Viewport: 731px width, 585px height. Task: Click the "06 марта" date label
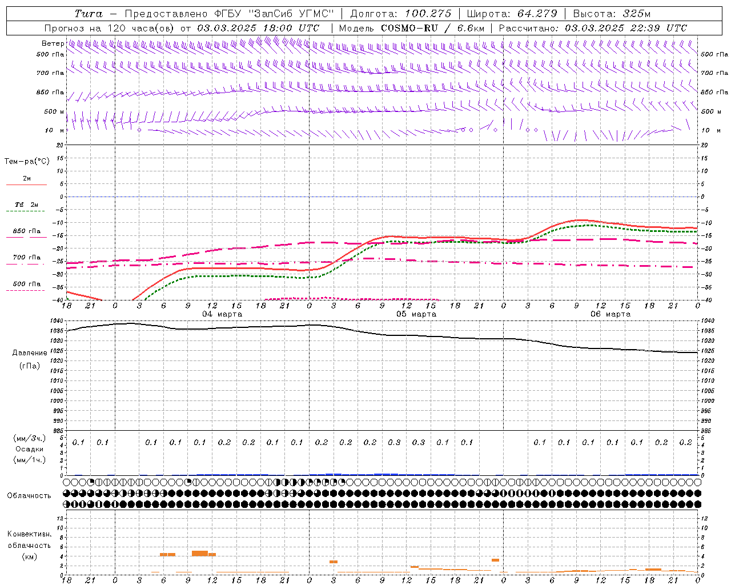pos(610,314)
